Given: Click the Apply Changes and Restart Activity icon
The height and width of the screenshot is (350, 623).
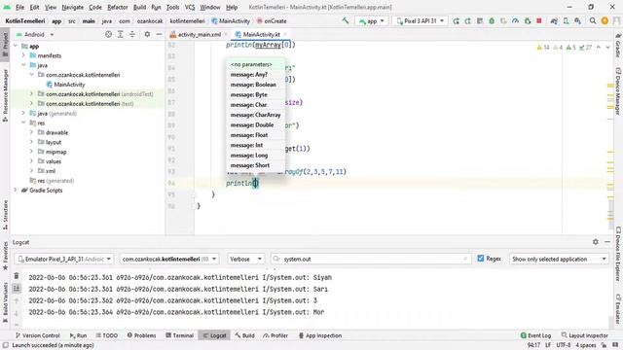Looking at the screenshot, I should 467,21.
